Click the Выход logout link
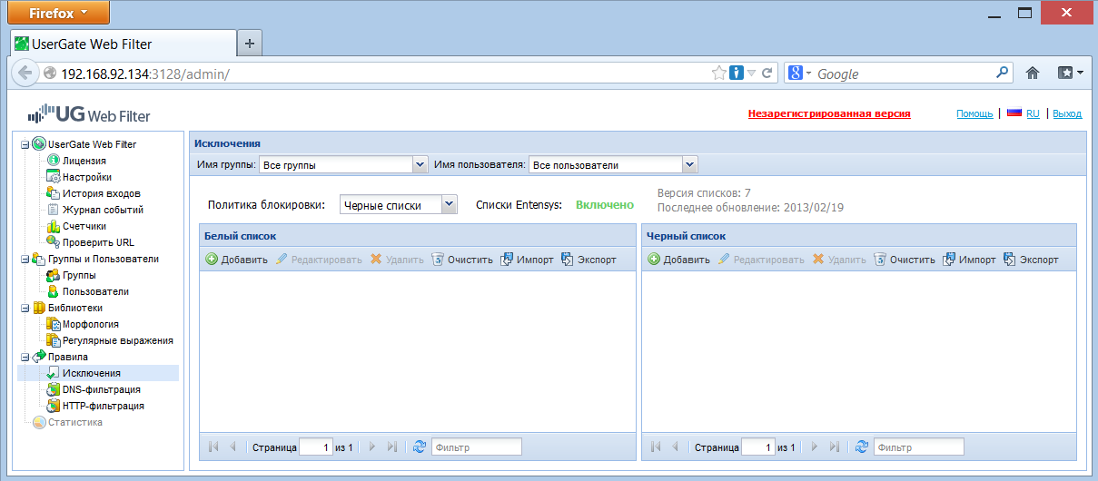The image size is (1098, 481). [x=1067, y=114]
